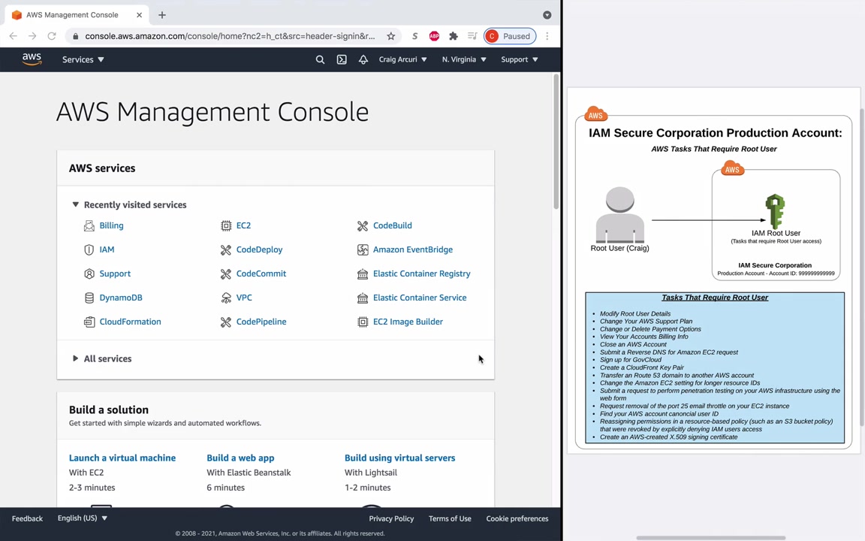The height and width of the screenshot is (541, 865).
Task: Open the tab search dropdown arrow
Action: (x=547, y=15)
